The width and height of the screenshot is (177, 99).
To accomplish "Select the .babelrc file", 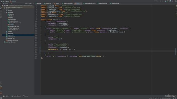I will pyautogui.click(x=9, y=32).
